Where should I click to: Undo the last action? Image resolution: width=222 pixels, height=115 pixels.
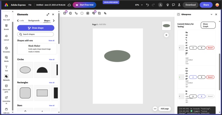147,5
